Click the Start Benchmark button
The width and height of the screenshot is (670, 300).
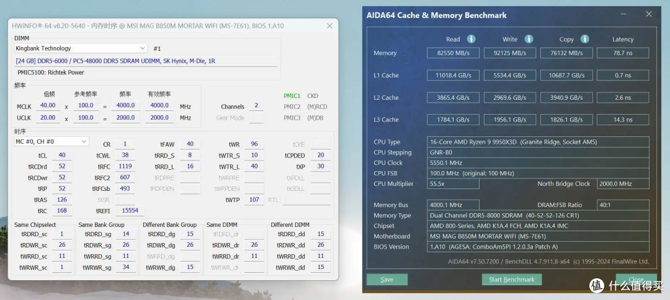[x=512, y=280]
